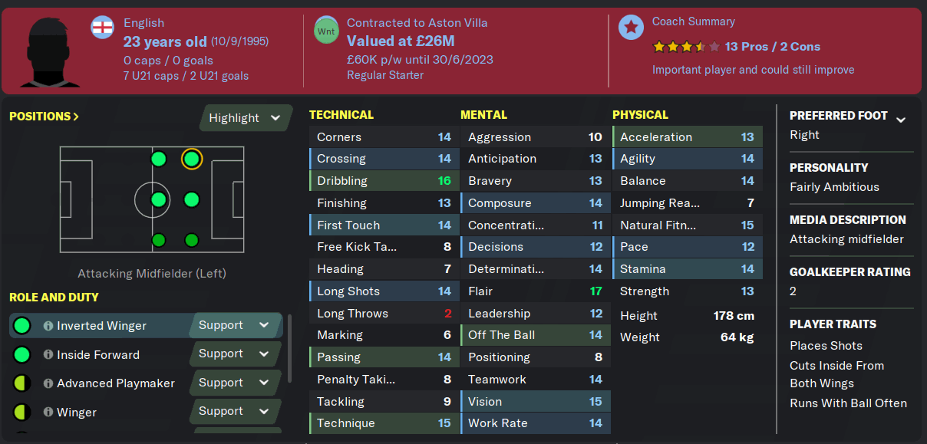The width and height of the screenshot is (927, 444).
Task: Select the Inverted Winger role green circle
Action: coord(22,326)
